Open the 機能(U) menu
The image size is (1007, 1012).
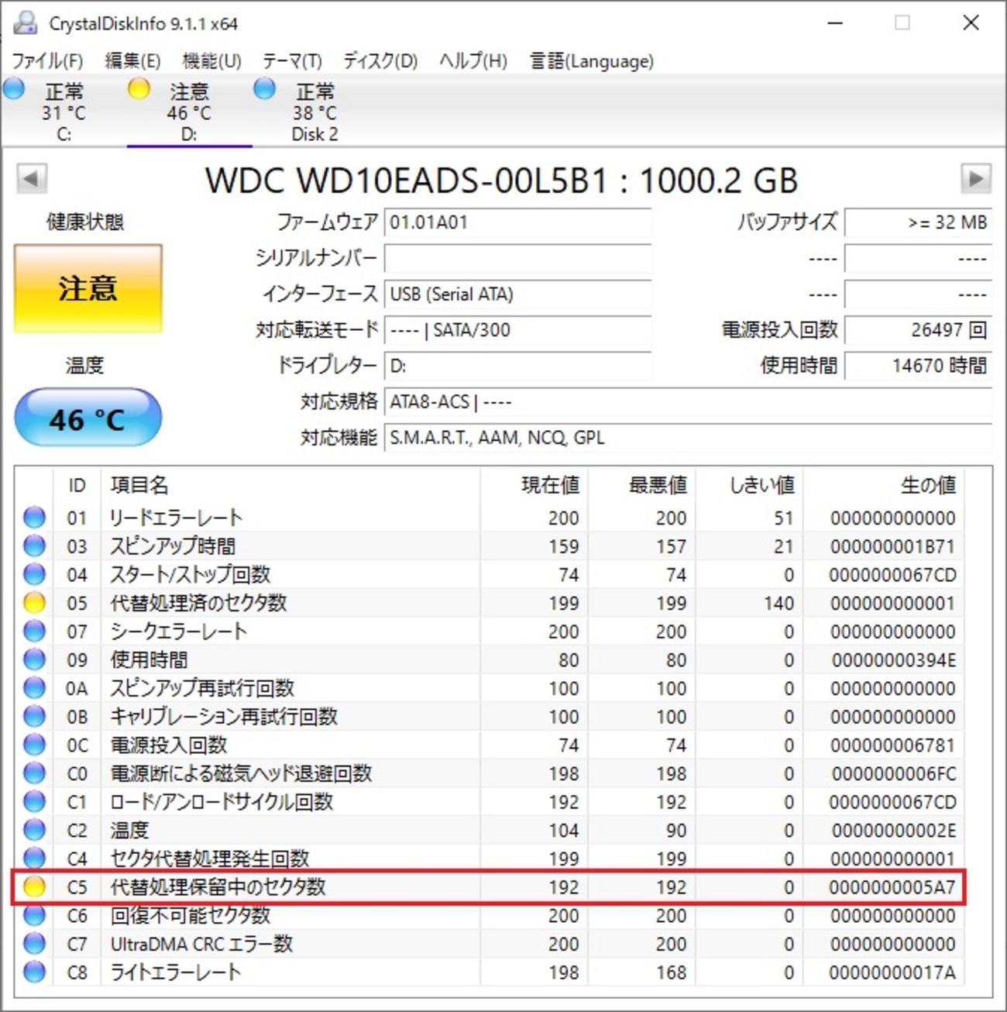pyautogui.click(x=211, y=60)
